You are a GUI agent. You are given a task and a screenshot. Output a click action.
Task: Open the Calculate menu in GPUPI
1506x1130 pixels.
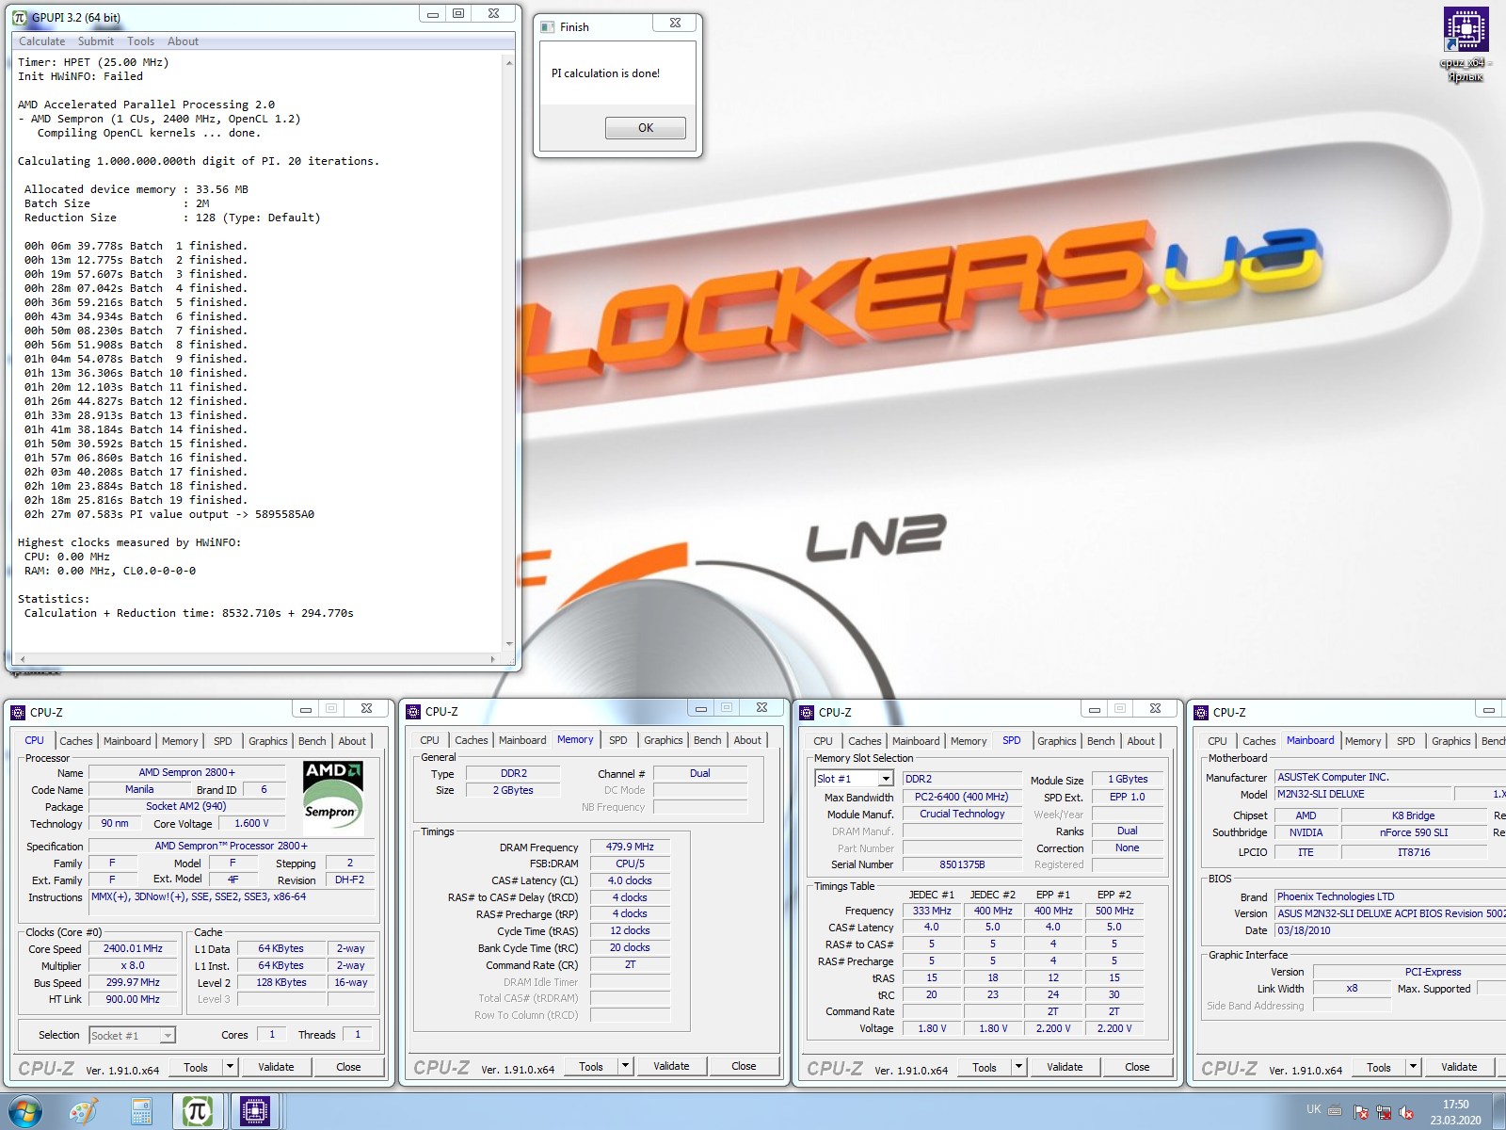click(x=42, y=41)
